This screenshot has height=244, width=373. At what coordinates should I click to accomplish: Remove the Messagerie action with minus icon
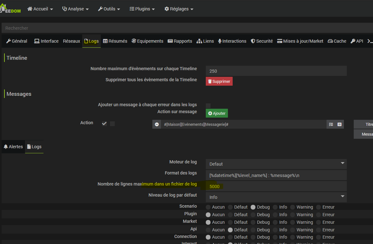coord(157,125)
